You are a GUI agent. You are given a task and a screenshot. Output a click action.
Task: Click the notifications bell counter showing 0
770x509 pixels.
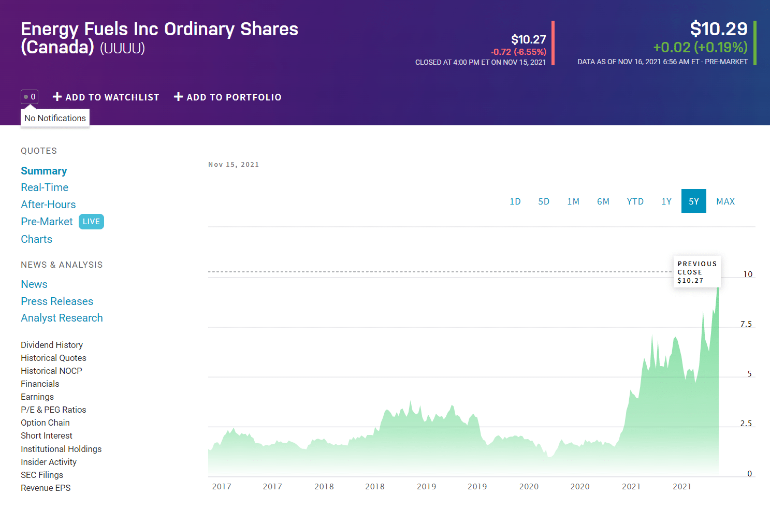point(30,97)
